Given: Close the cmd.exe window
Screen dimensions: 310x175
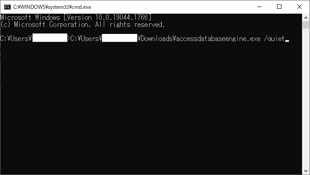Looking at the screenshot, I should (x=299, y=7).
